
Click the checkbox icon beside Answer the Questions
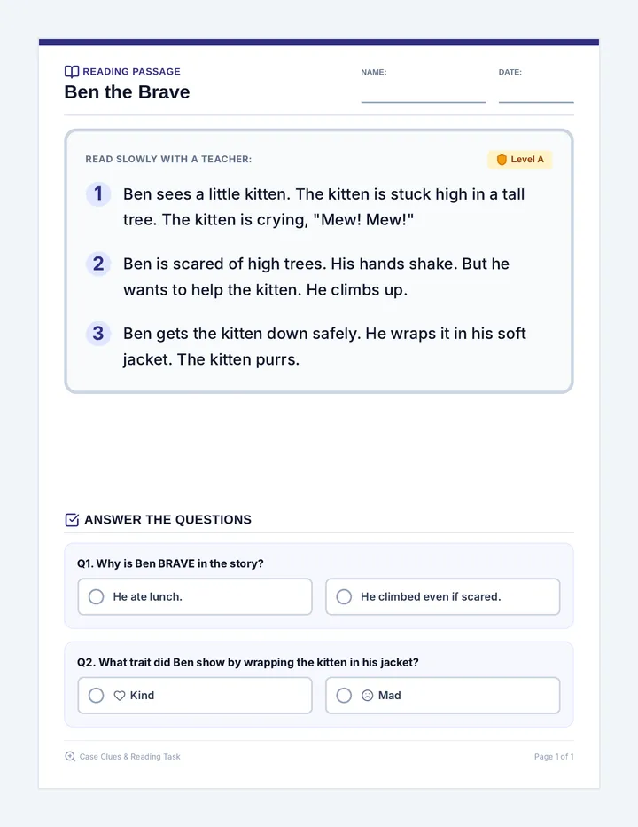coord(72,519)
